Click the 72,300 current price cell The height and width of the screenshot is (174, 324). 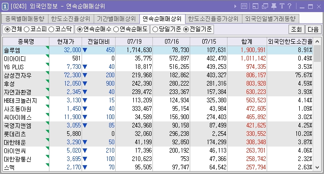[73, 75]
